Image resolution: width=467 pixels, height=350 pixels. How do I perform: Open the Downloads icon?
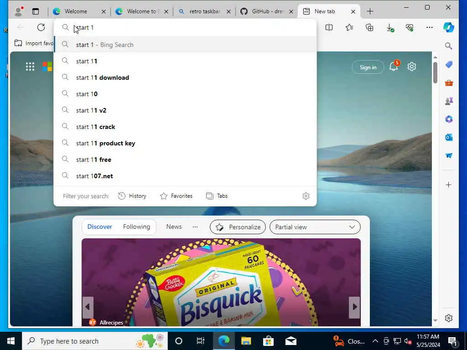point(390,27)
